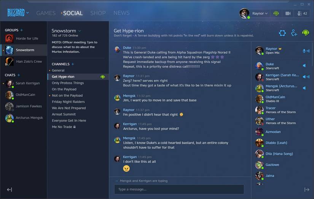Click the invite member icon in header
The width and height of the screenshot is (314, 199).
(x=294, y=33)
